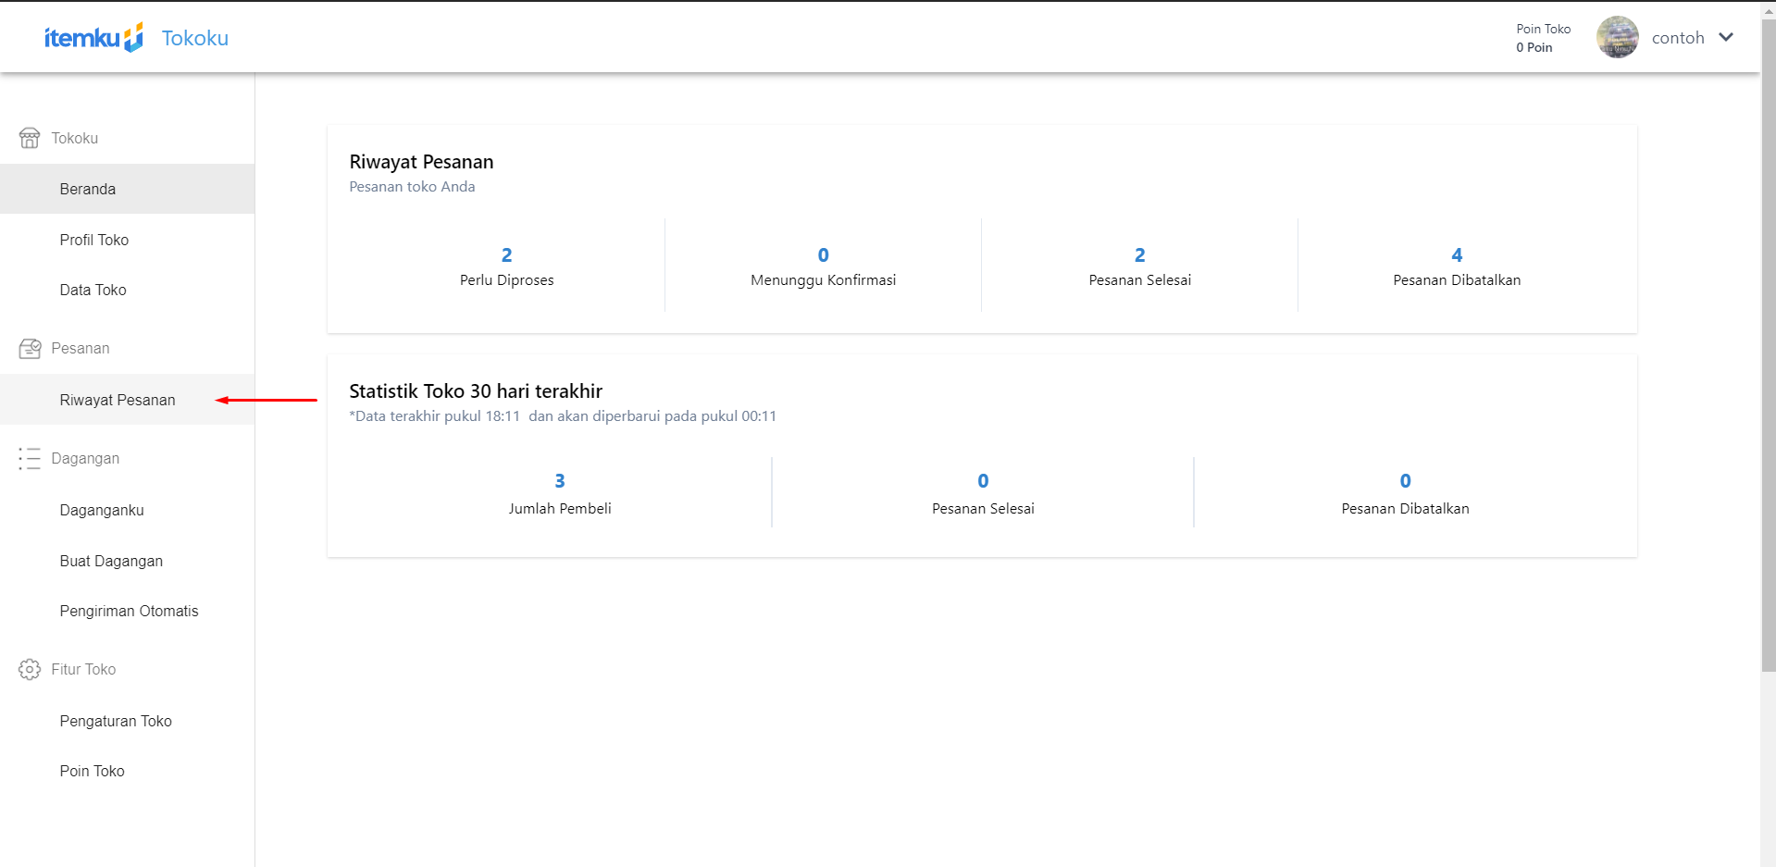Expand the contoh account dropdown arrow
Viewport: 1776px width, 867px height.
coord(1726,38)
